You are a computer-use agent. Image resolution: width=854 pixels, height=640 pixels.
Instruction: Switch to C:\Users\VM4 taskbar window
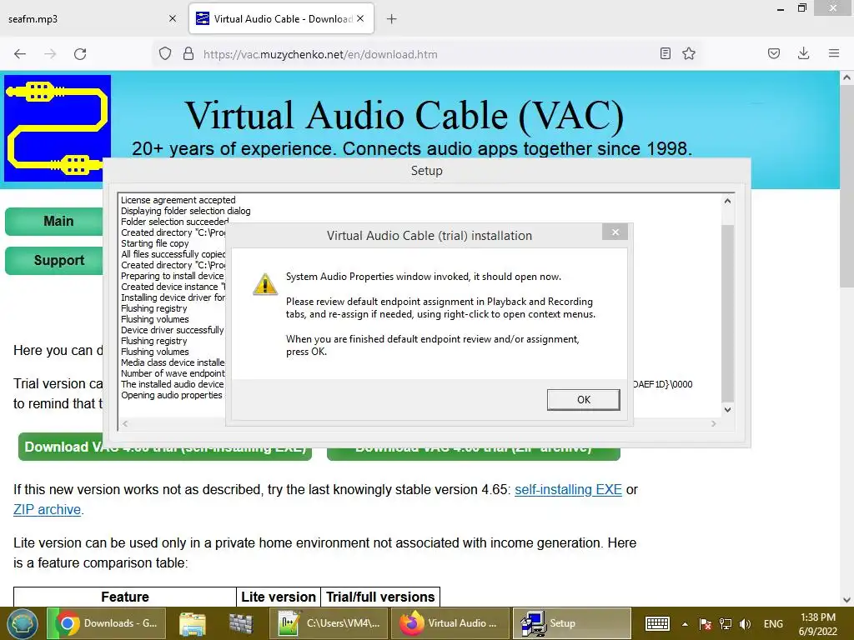pyautogui.click(x=329, y=623)
